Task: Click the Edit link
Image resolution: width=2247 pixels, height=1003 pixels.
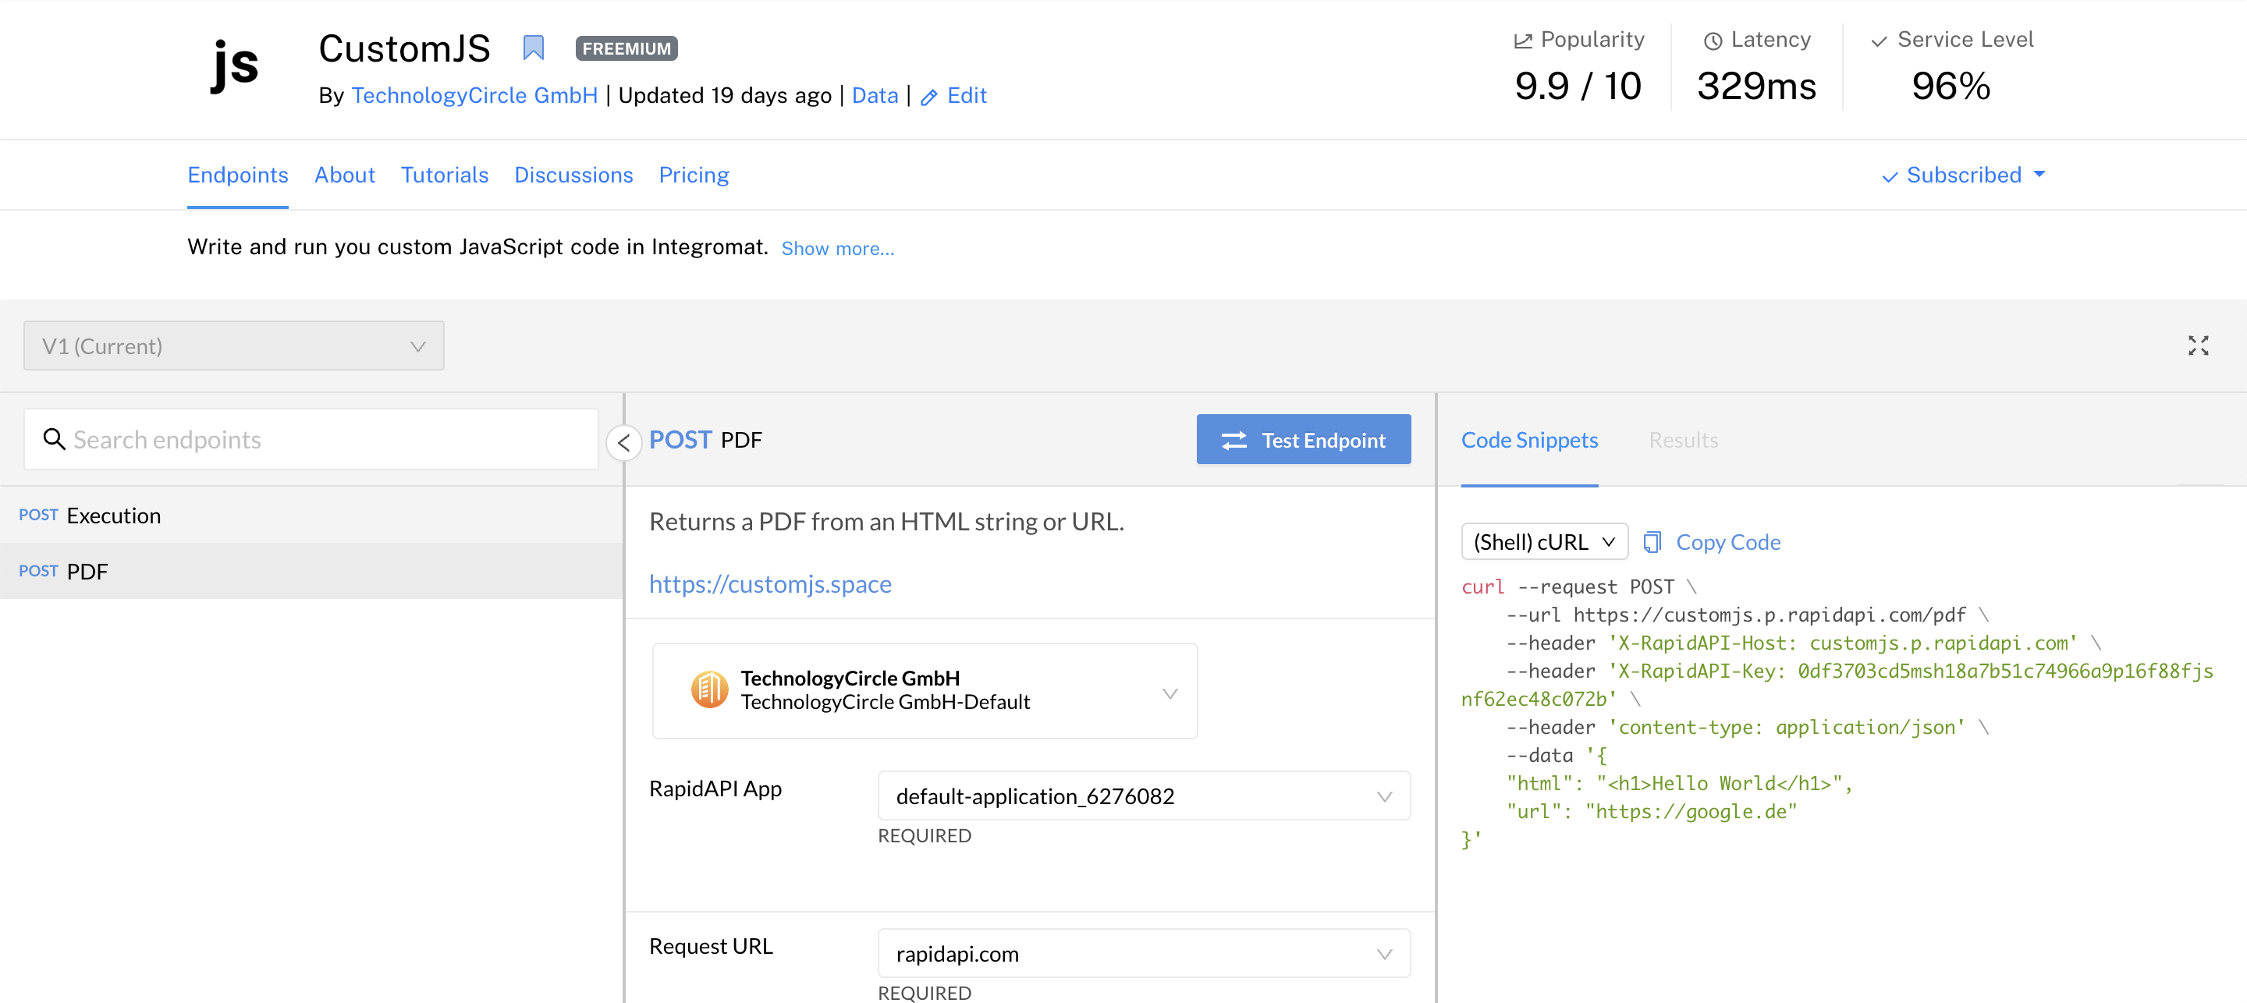Action: [967, 96]
